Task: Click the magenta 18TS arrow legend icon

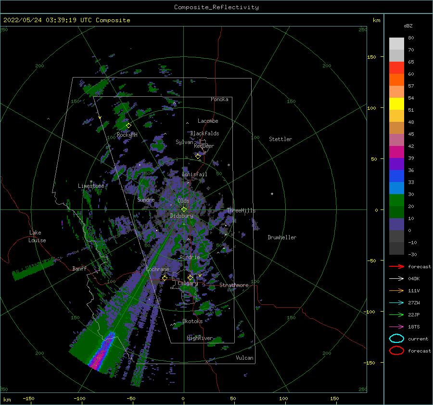Action: 396,327
